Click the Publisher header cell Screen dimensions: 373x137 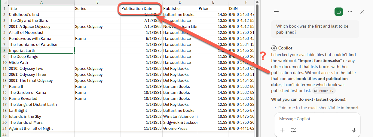180,8
